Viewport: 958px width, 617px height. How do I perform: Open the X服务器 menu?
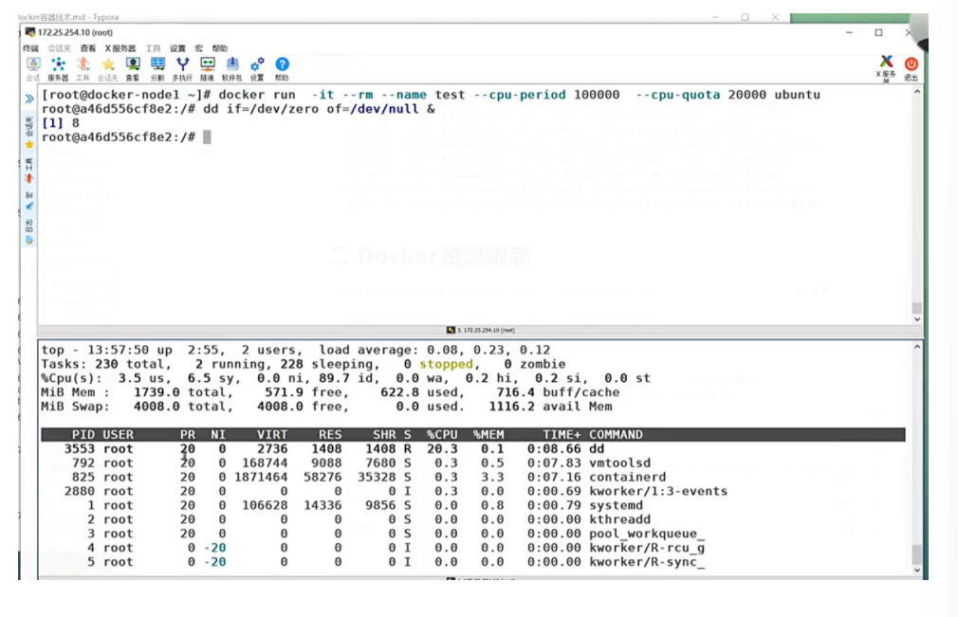click(x=120, y=48)
